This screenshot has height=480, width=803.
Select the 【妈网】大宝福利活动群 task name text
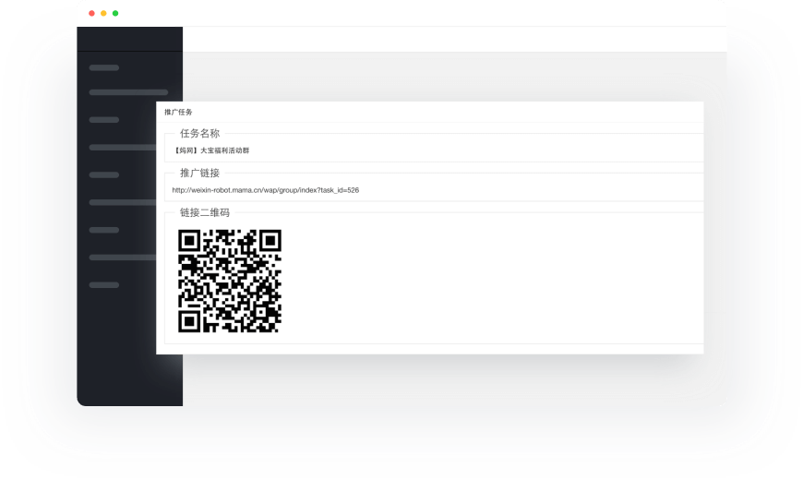pyautogui.click(x=211, y=150)
